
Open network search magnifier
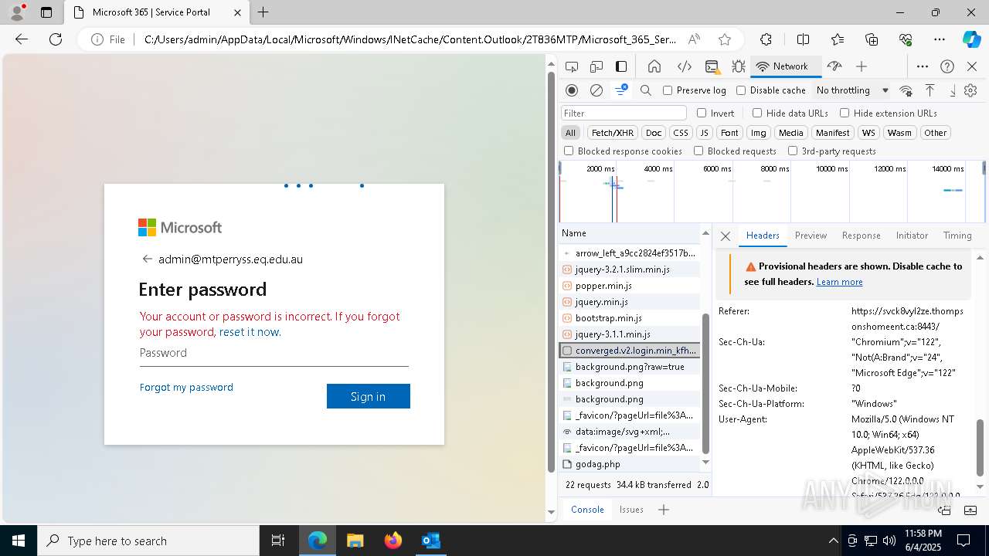pyautogui.click(x=646, y=90)
